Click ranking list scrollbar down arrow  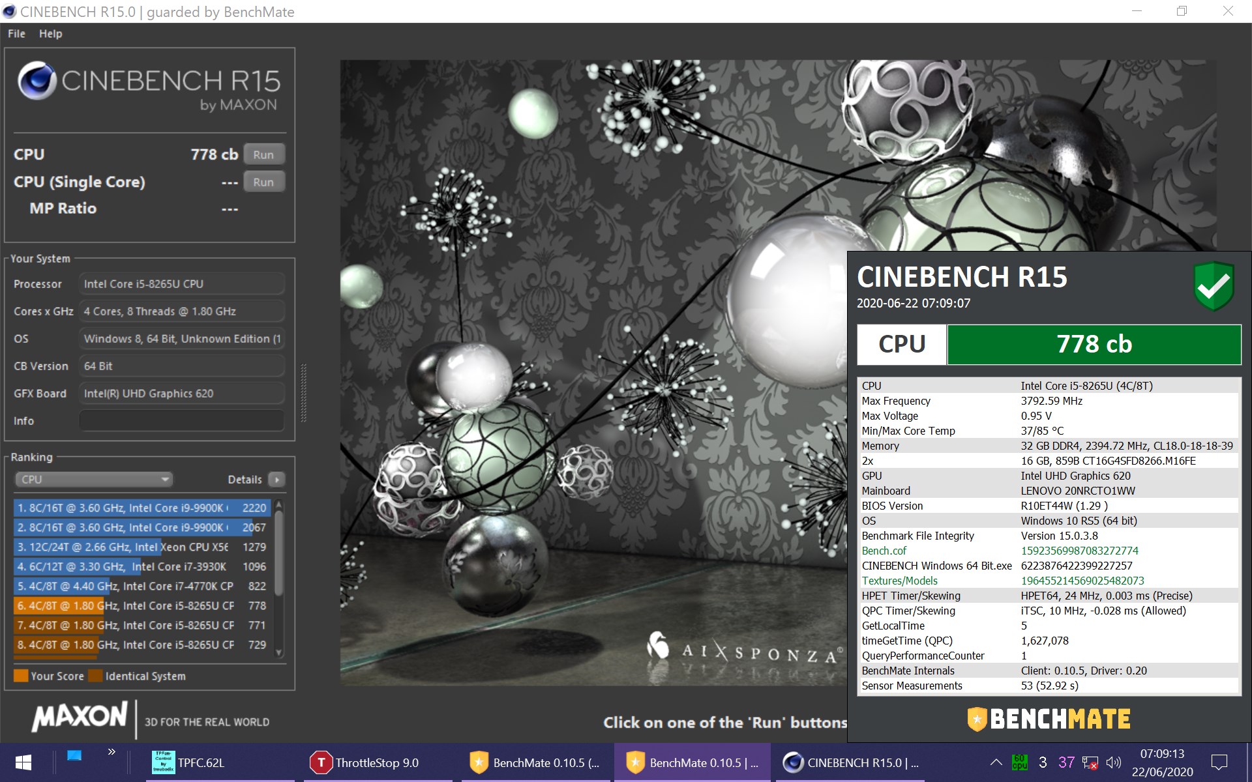coord(279,652)
